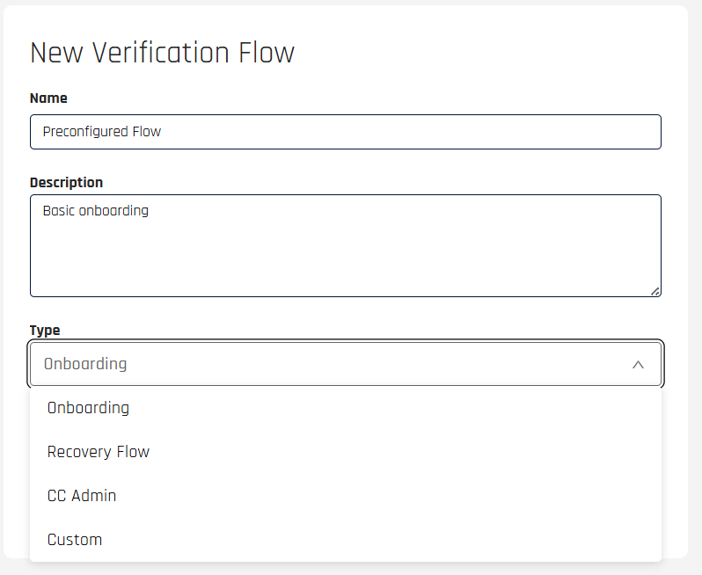
Task: Click the Name field label
Action: coord(48,98)
